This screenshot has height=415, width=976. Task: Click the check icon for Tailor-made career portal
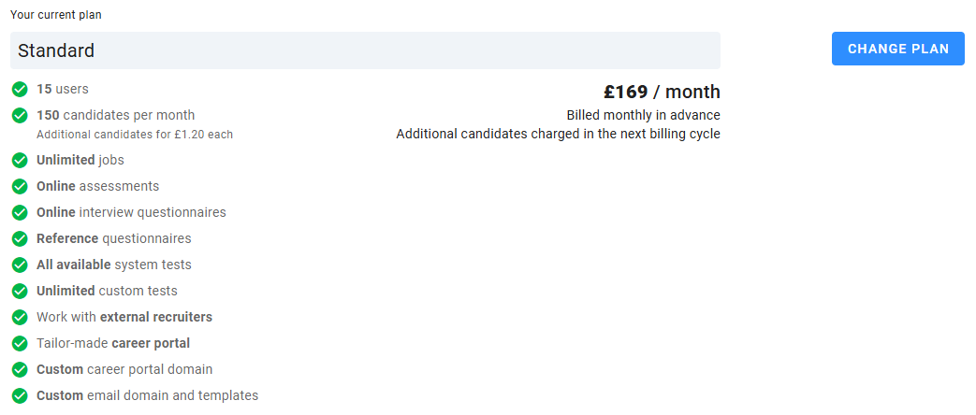coord(19,344)
